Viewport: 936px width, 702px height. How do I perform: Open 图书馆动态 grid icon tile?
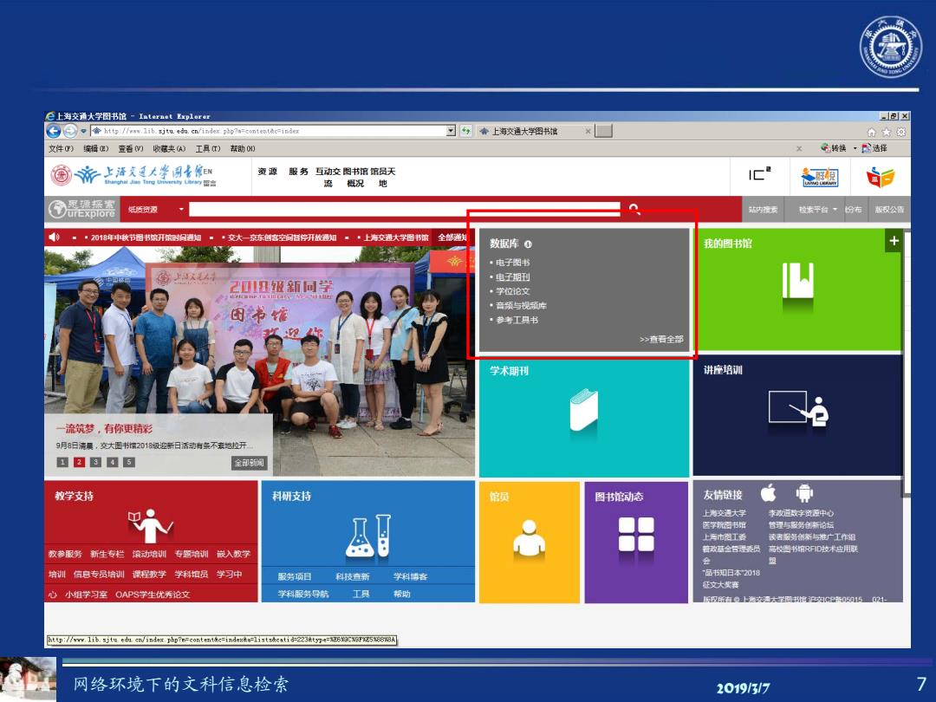pyautogui.click(x=636, y=534)
